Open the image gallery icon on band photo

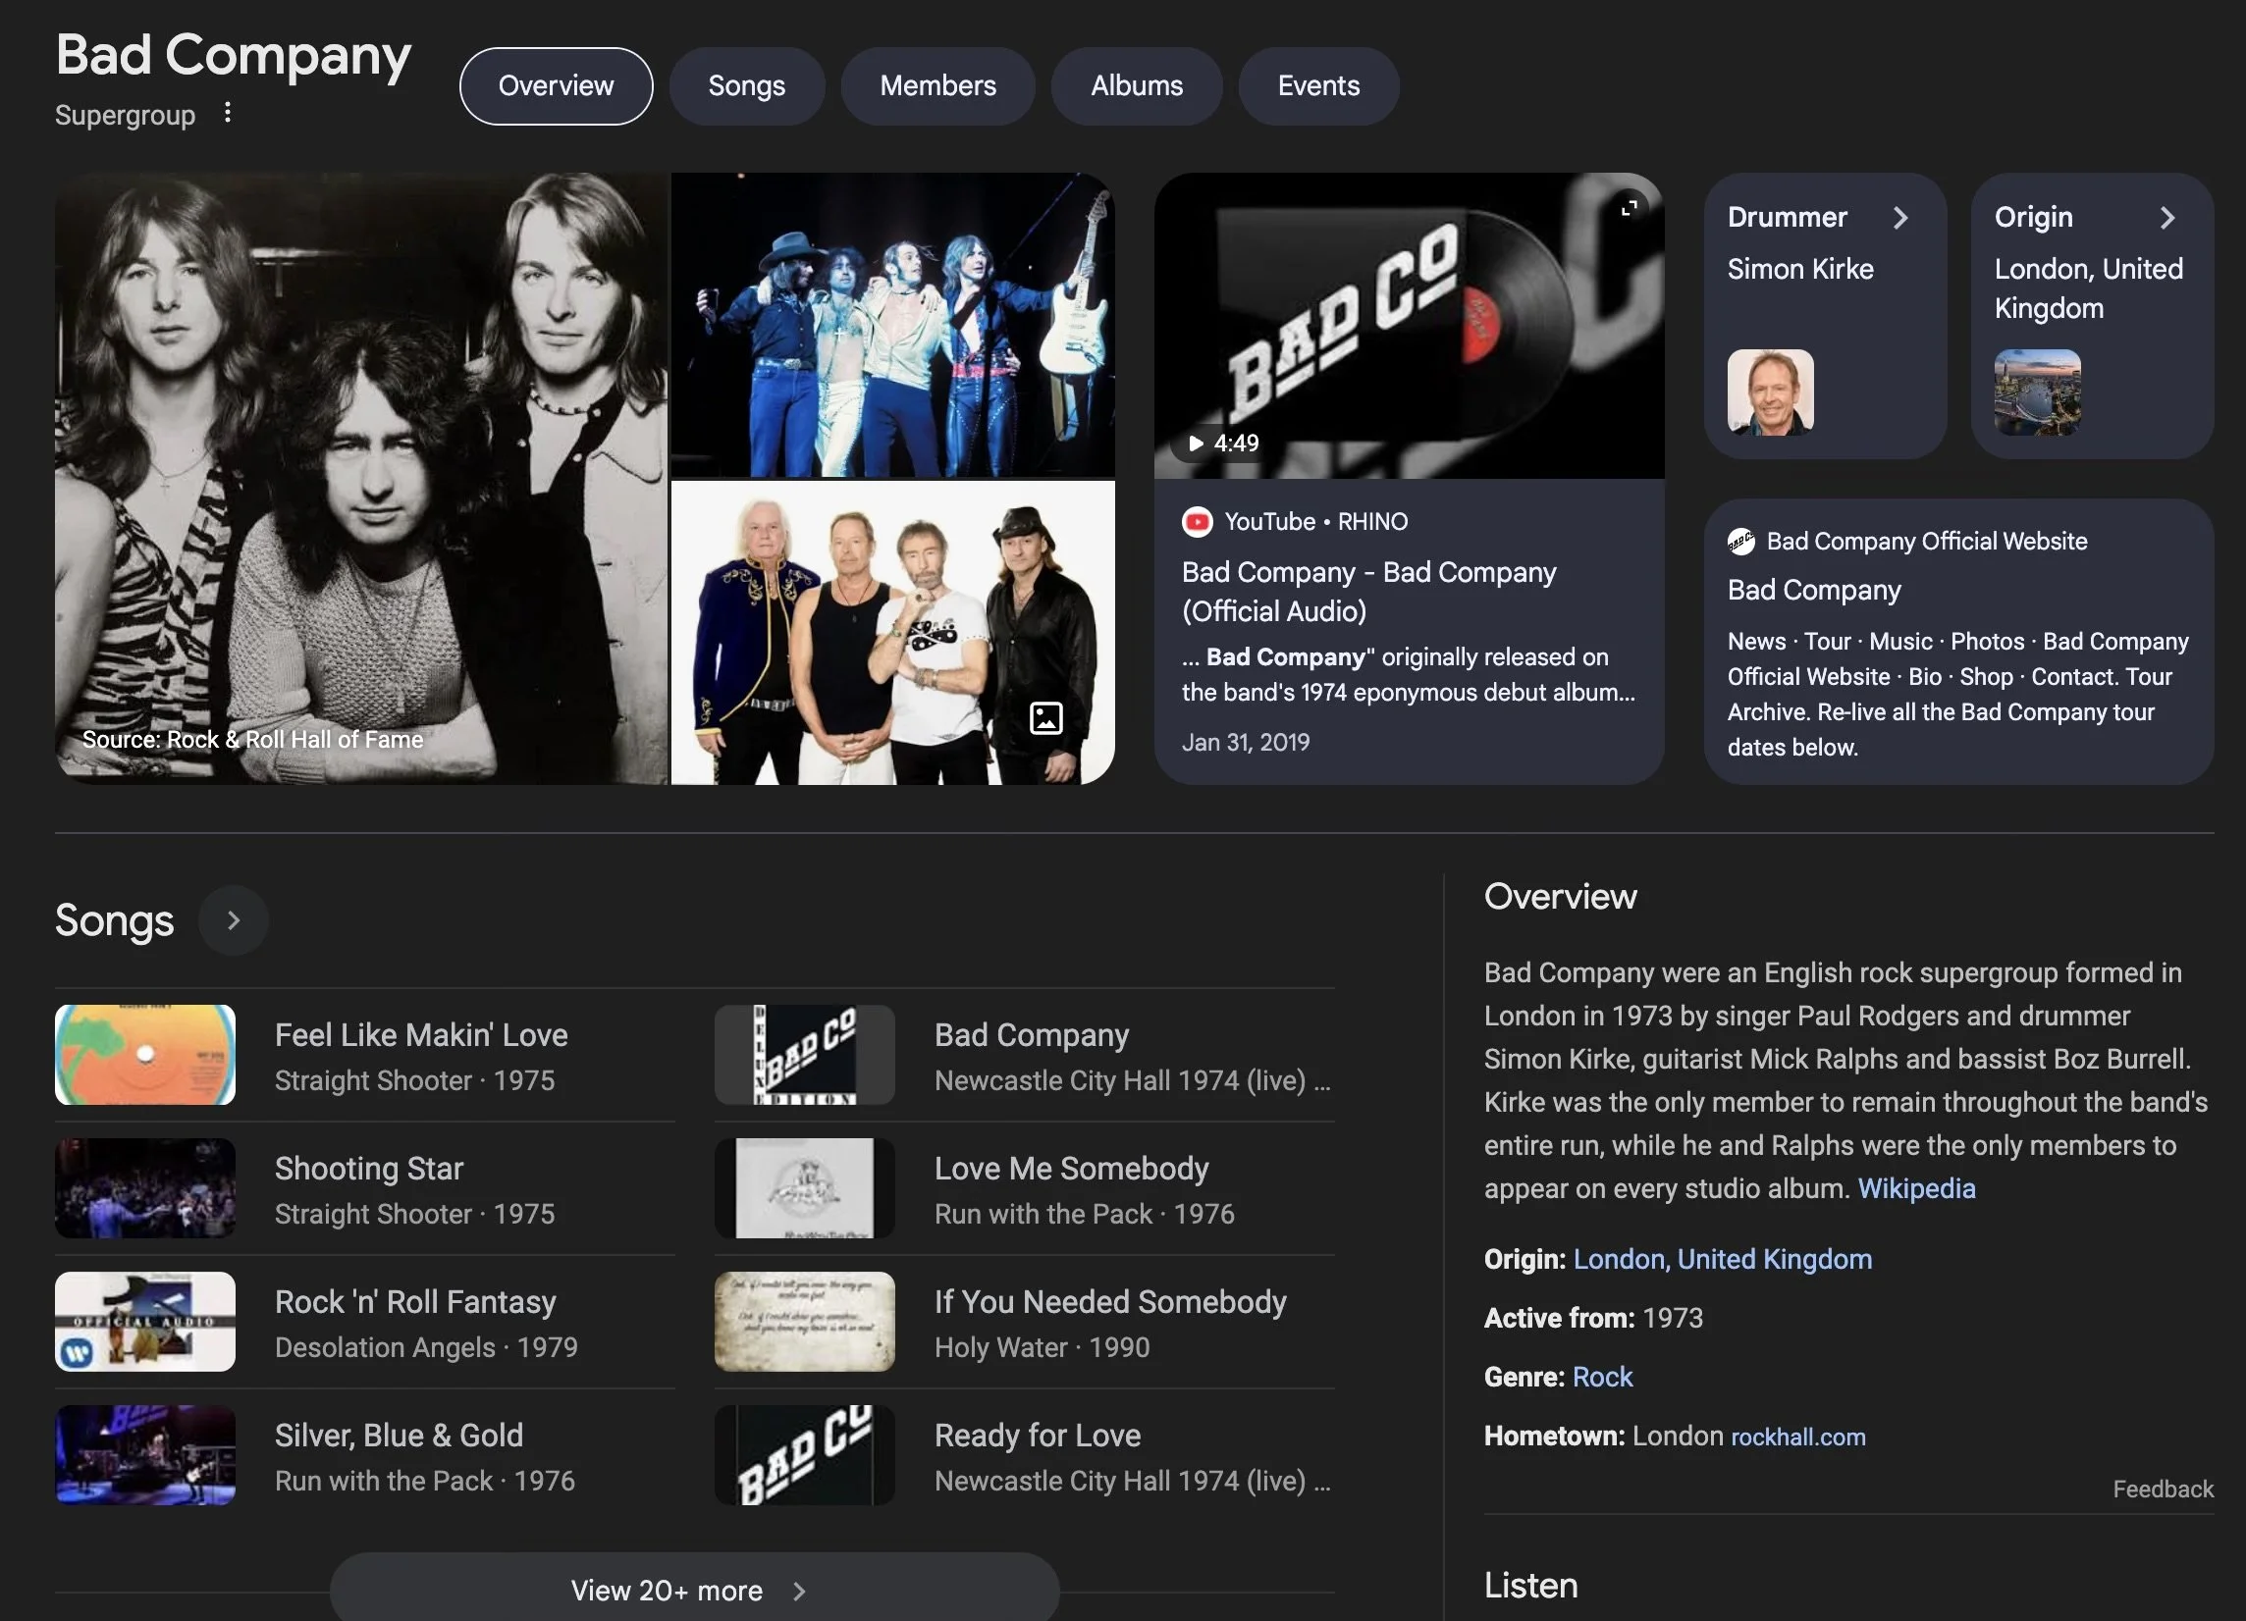coord(1045,717)
